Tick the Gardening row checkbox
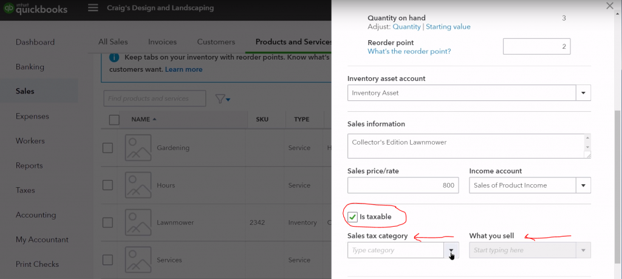622x279 pixels. point(108,148)
